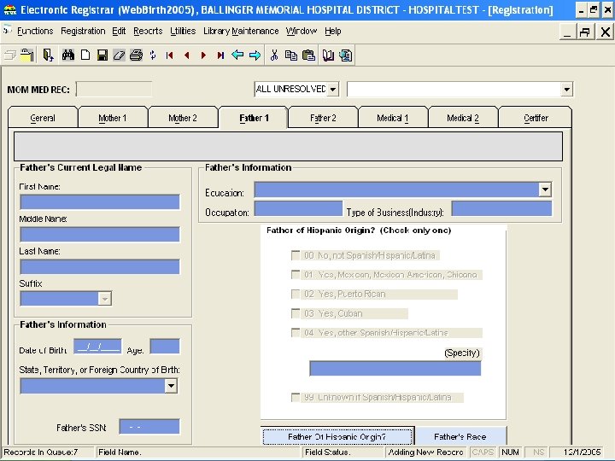Switch to the Medical 2 tab
The image size is (615, 461).
click(463, 118)
